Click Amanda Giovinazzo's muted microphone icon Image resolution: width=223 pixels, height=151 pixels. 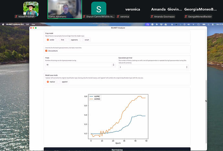(x=152, y=16)
